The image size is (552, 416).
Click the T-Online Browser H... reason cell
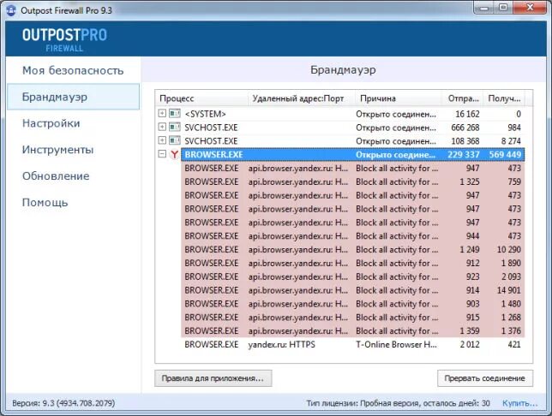pyautogui.click(x=396, y=345)
